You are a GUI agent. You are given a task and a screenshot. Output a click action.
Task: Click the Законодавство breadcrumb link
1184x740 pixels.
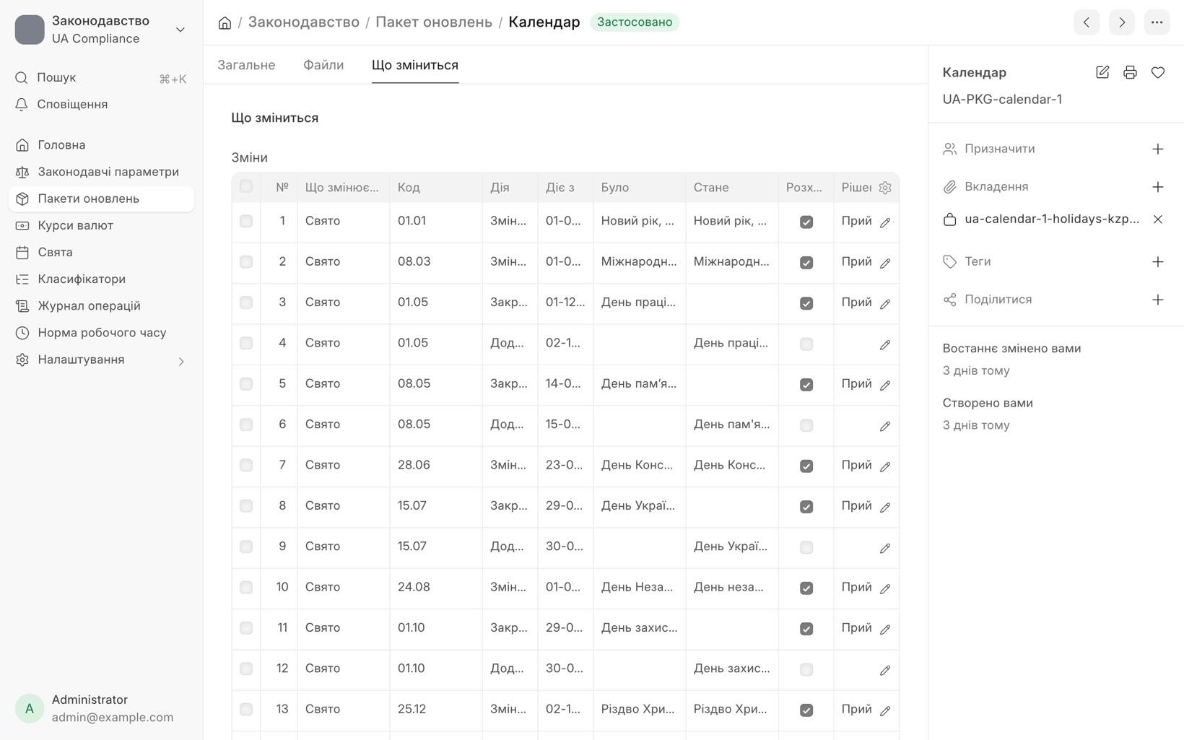point(304,22)
